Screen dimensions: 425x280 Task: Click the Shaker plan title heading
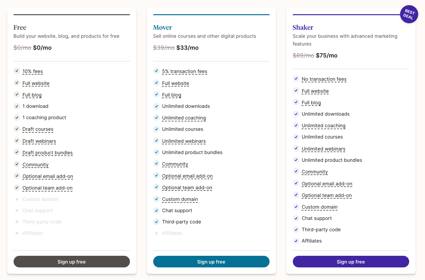coord(303,27)
